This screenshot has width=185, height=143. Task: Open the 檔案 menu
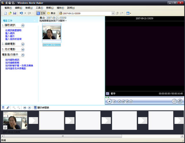(8, 8)
